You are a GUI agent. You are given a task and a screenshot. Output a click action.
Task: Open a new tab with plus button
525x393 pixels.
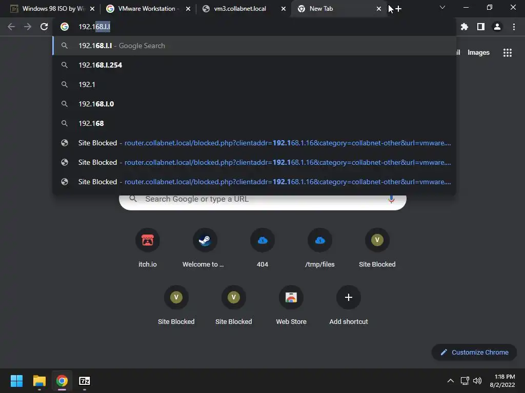(x=398, y=9)
